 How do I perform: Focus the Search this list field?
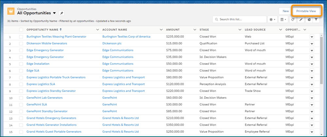pyautogui.click(x=239, y=19)
